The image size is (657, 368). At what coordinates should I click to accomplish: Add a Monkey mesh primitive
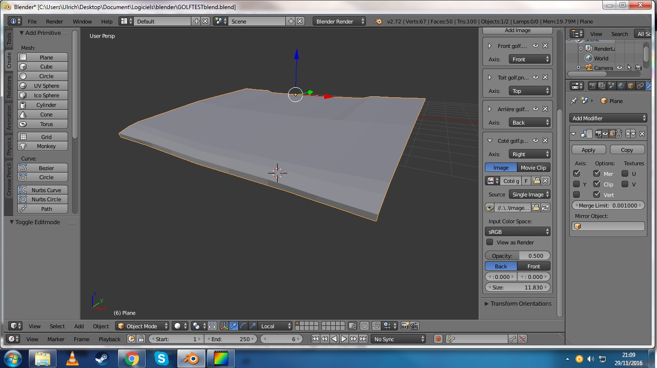click(x=43, y=146)
